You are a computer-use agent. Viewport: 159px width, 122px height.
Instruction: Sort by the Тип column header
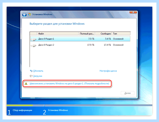click(x=121, y=34)
